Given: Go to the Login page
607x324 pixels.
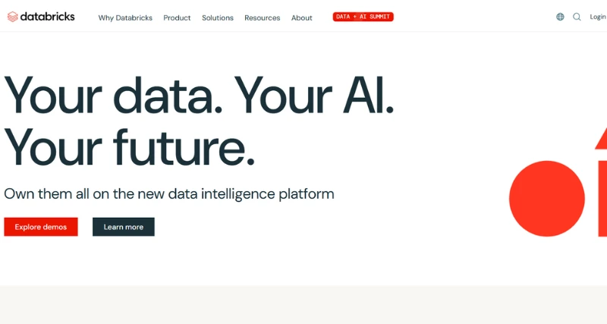Looking at the screenshot, I should click(x=598, y=17).
